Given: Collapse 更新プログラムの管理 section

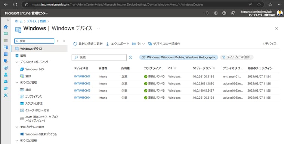Looking at the screenshot, I should point(17,127).
